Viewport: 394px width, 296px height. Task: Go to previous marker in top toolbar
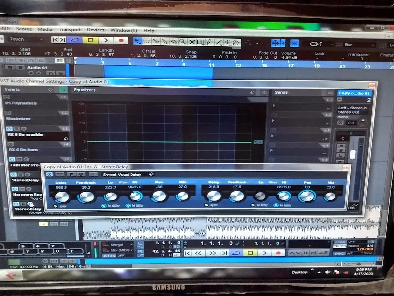[x=55, y=40]
